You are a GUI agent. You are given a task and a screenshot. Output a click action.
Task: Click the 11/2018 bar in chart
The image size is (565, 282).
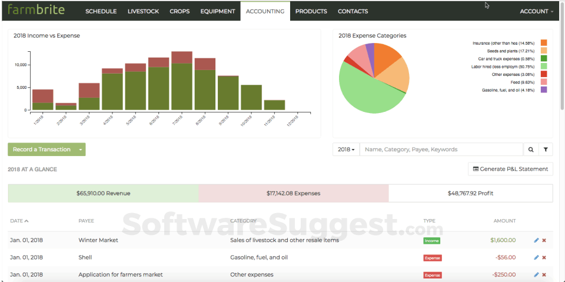point(275,105)
